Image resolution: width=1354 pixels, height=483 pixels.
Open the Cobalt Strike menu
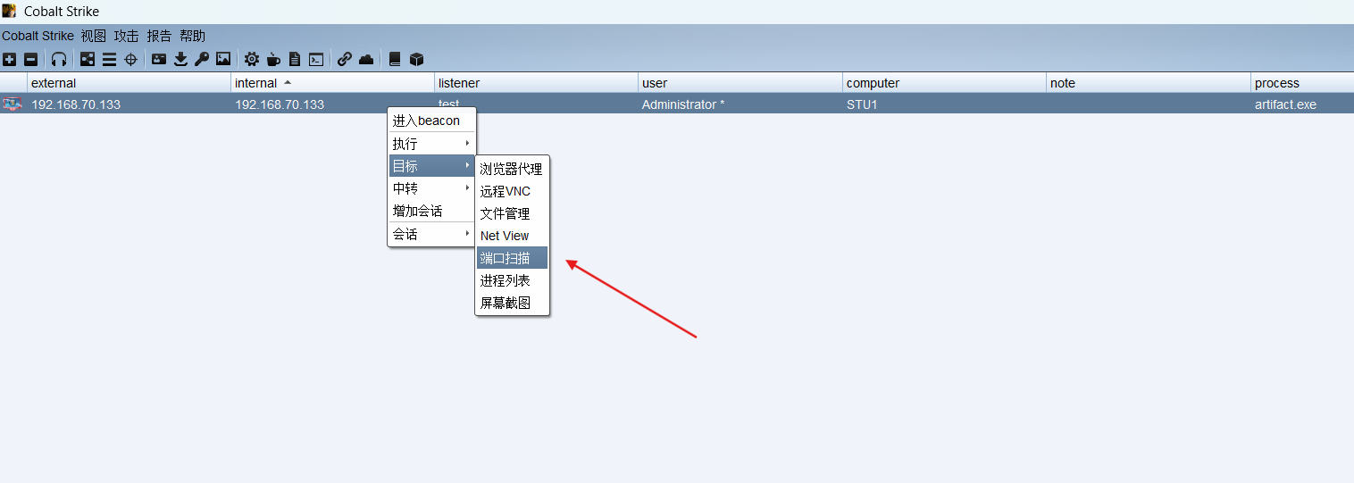pos(38,36)
